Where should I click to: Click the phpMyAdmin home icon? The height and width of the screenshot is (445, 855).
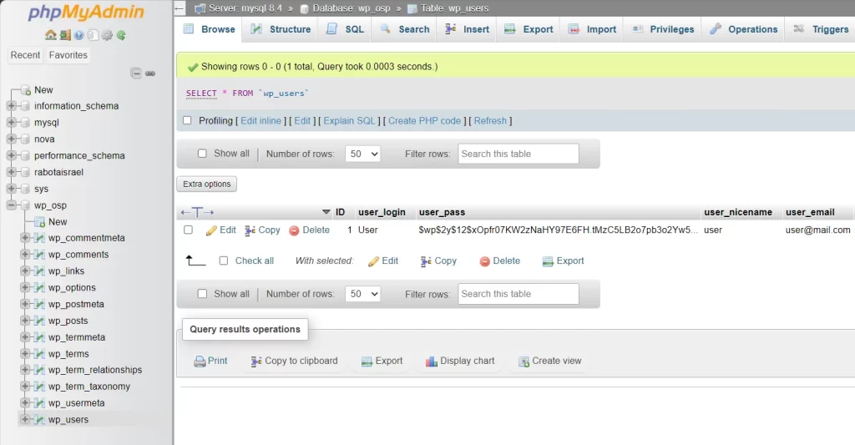[52, 35]
